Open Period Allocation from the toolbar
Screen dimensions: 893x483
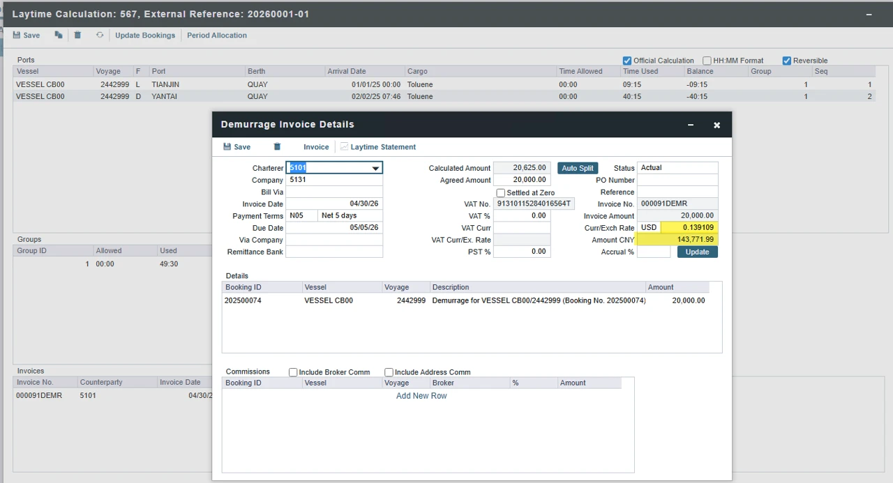coord(217,36)
